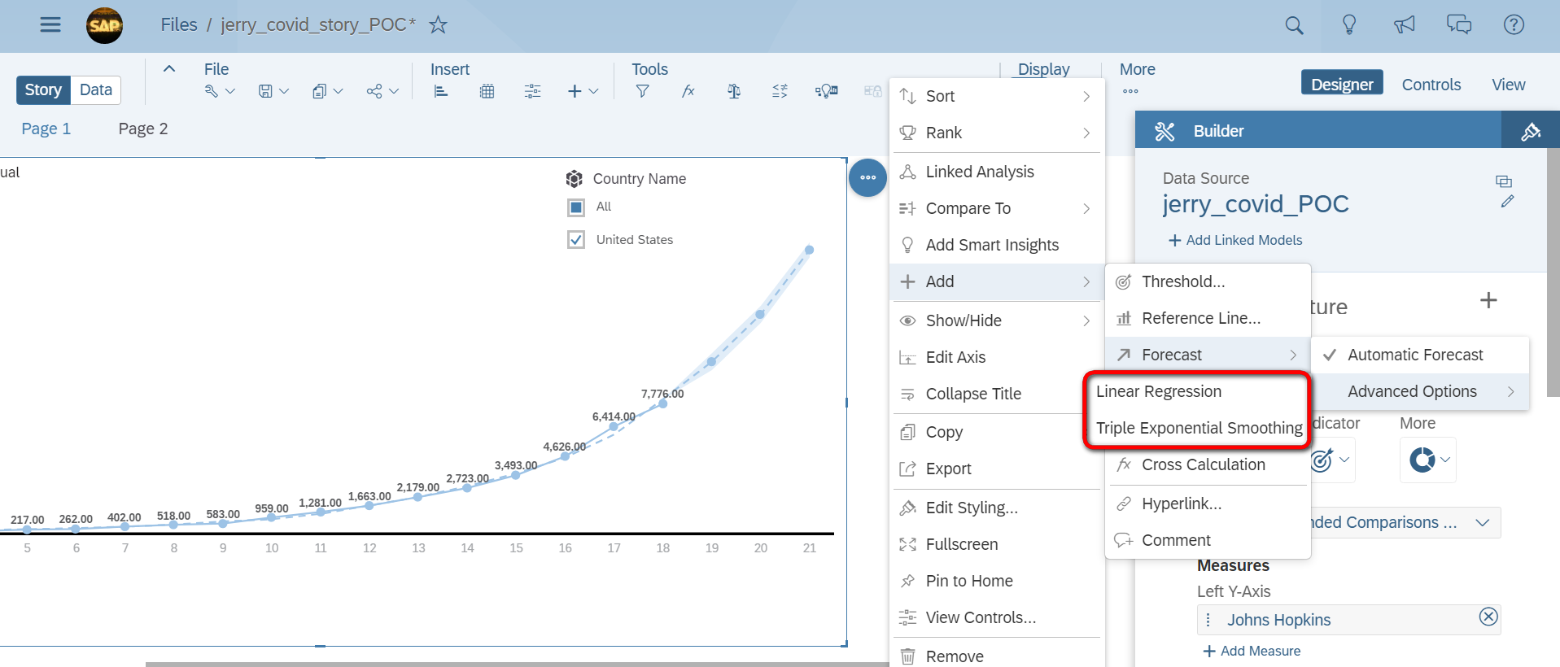Insert a table from toolbar

[487, 91]
